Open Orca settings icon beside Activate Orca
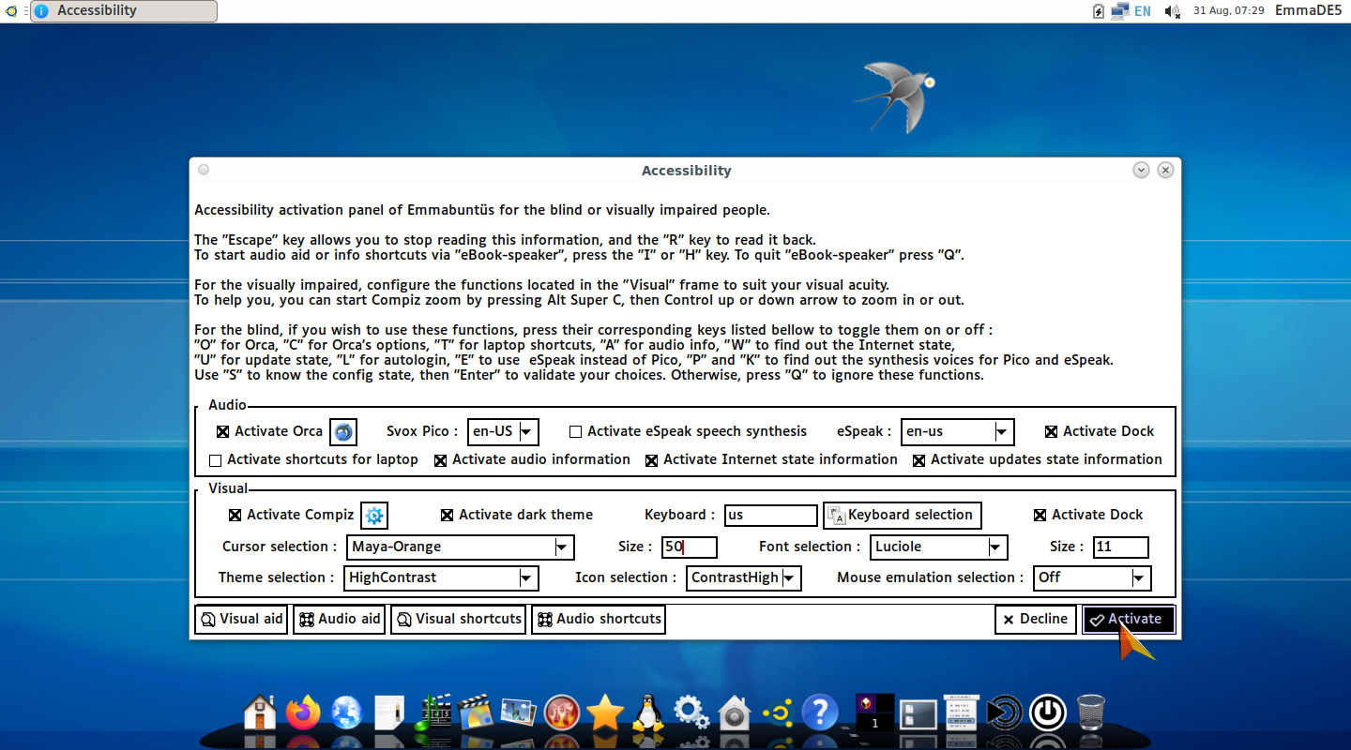The image size is (1351, 750). (343, 432)
